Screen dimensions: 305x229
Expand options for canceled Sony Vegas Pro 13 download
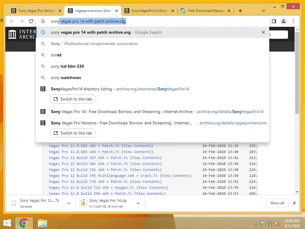point(69,203)
